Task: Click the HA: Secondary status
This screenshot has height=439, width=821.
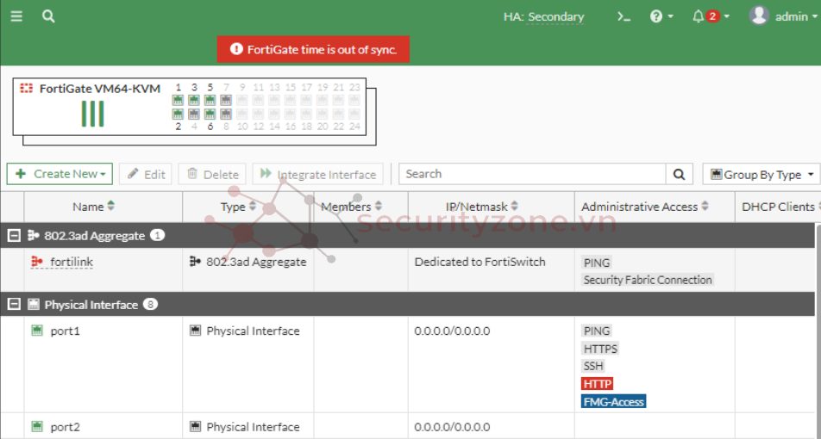Action: click(543, 16)
